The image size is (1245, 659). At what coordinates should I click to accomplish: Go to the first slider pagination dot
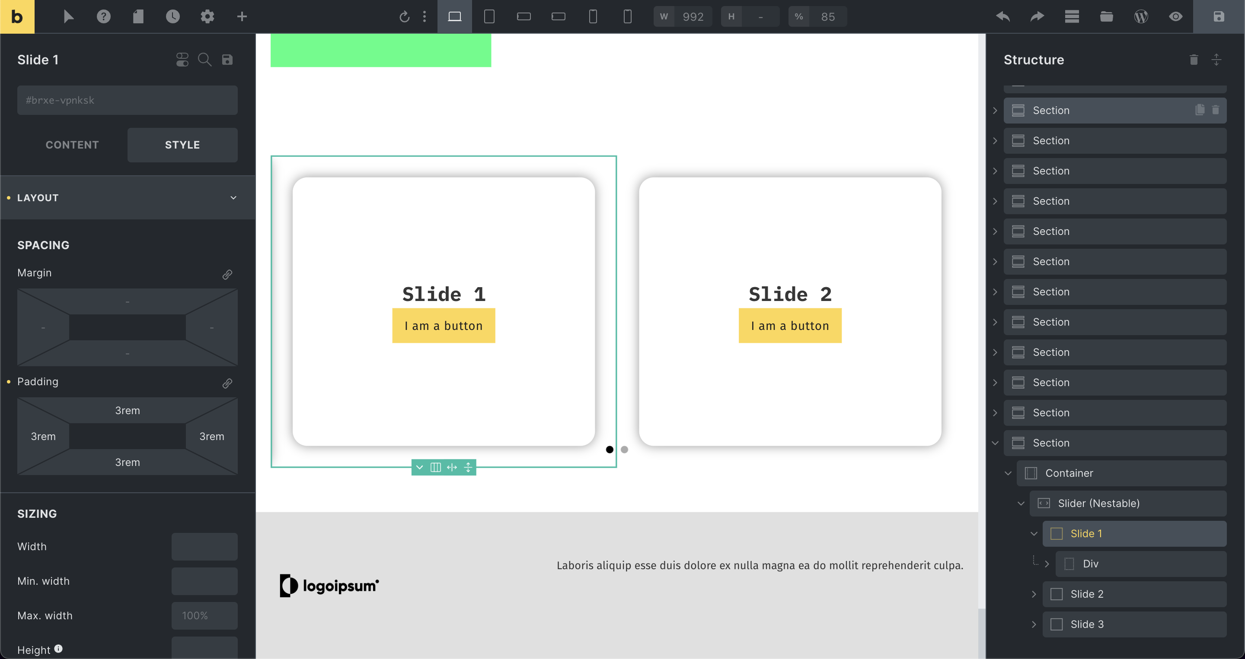point(610,450)
